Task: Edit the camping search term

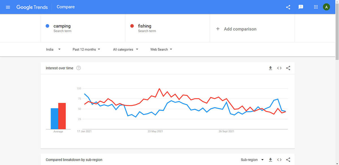Action: (83, 28)
